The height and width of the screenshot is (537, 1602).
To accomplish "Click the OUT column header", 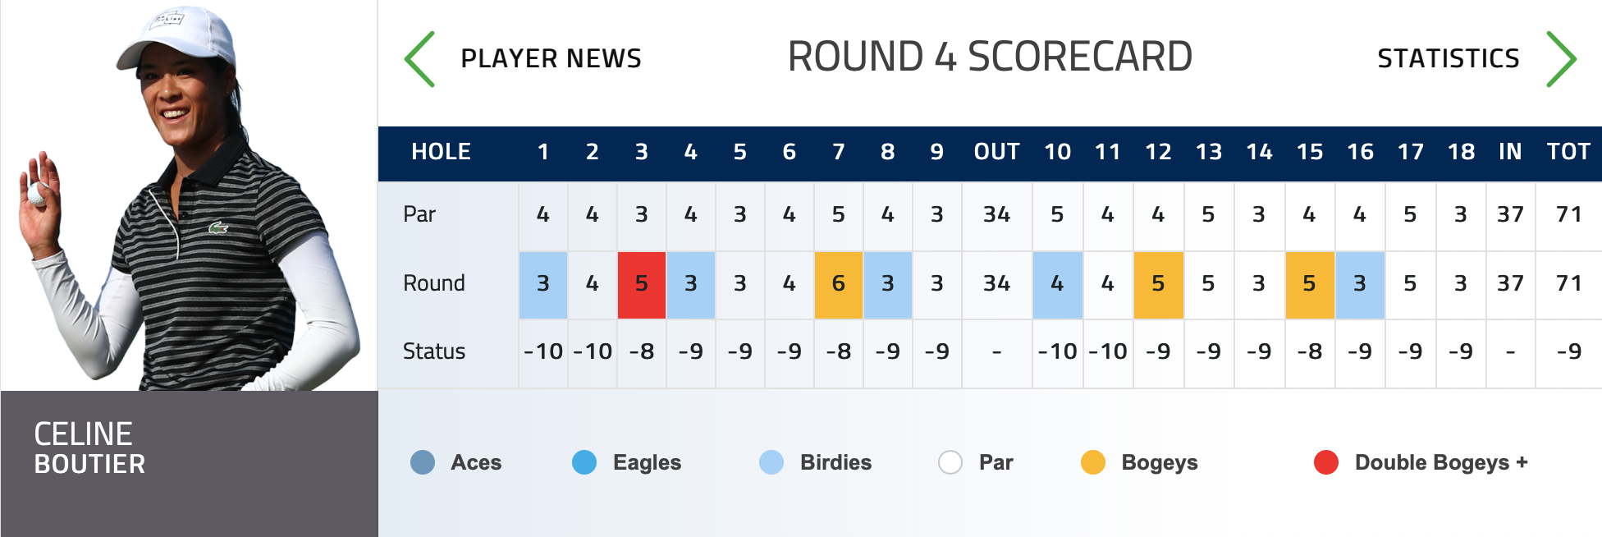I will click(x=996, y=152).
